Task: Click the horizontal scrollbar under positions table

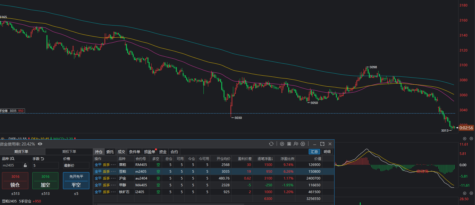Action: pos(170,204)
